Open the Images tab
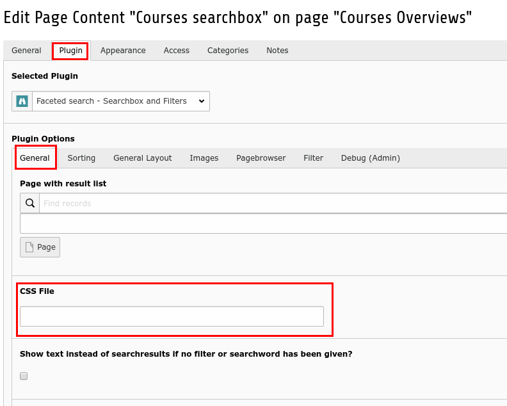The width and height of the screenshot is (507, 406). (204, 158)
